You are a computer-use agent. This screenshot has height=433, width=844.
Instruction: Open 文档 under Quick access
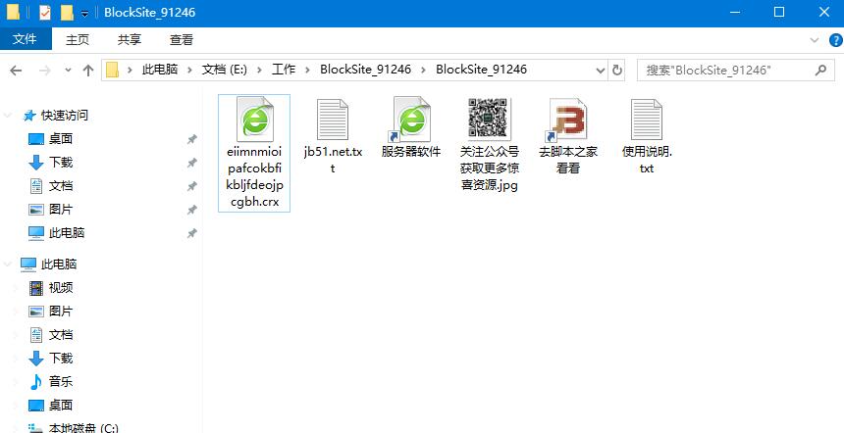click(60, 186)
